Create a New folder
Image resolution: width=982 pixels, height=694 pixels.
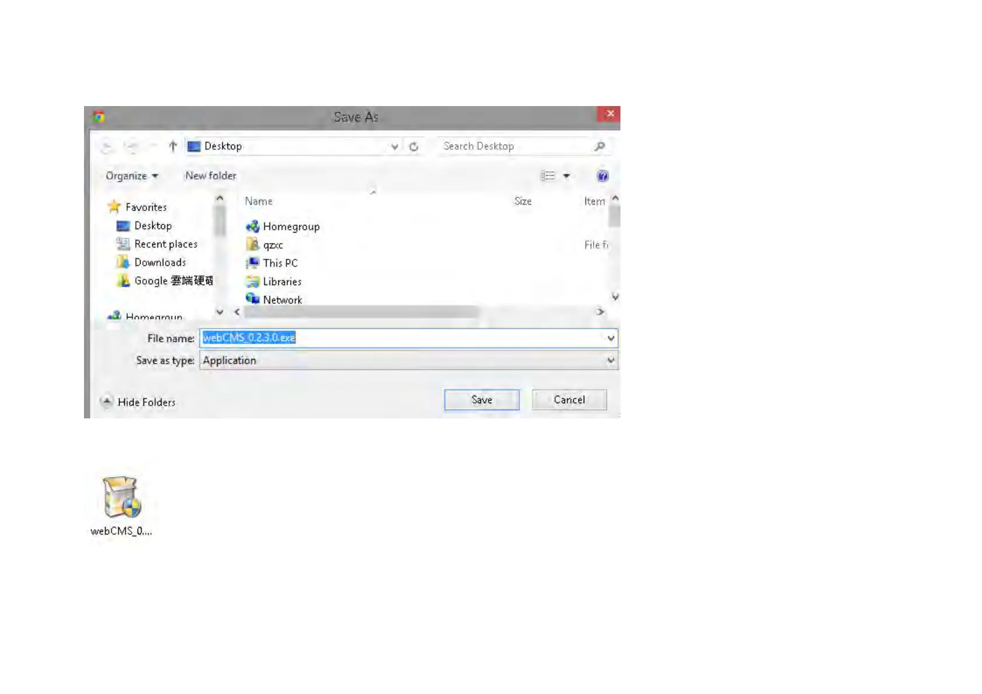[211, 176]
